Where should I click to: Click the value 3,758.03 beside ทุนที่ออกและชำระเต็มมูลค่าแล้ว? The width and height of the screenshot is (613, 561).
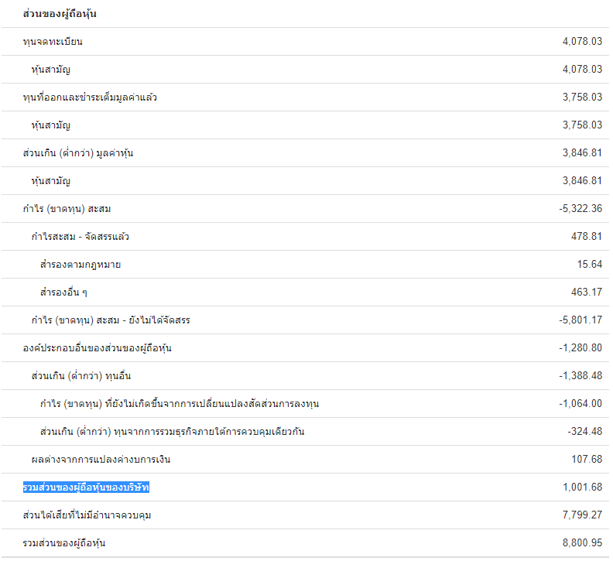point(582,97)
